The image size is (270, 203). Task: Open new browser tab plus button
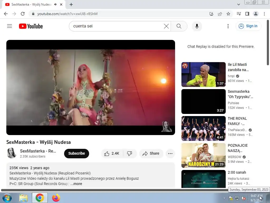pos(71,4)
